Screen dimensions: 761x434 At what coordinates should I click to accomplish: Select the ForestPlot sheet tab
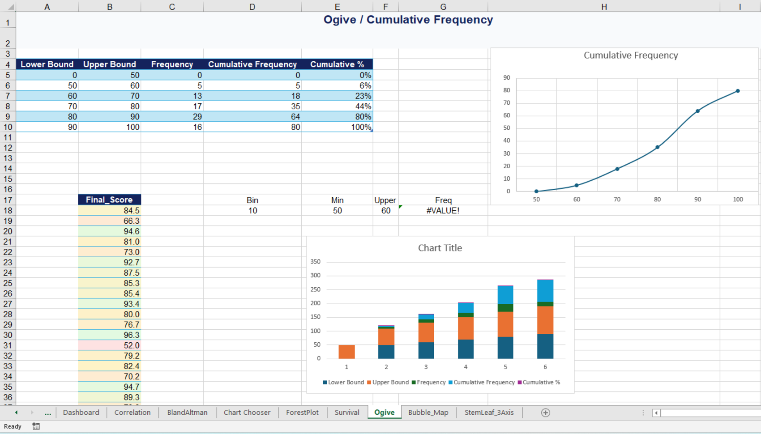coord(302,413)
